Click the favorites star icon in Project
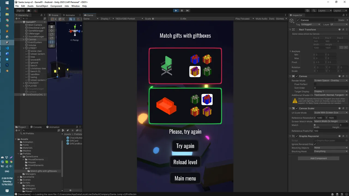349x196 pixels. [72, 130]
